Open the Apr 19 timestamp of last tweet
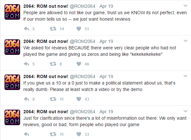This screenshot has height=140, width=191. coord(106,111)
